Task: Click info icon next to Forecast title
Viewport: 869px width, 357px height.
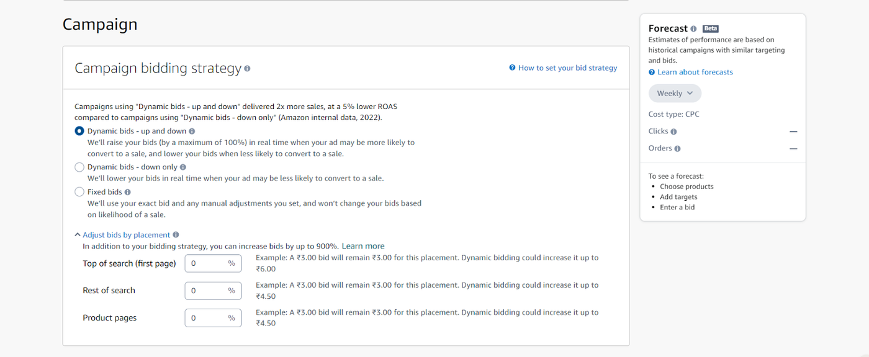Action: (x=693, y=29)
